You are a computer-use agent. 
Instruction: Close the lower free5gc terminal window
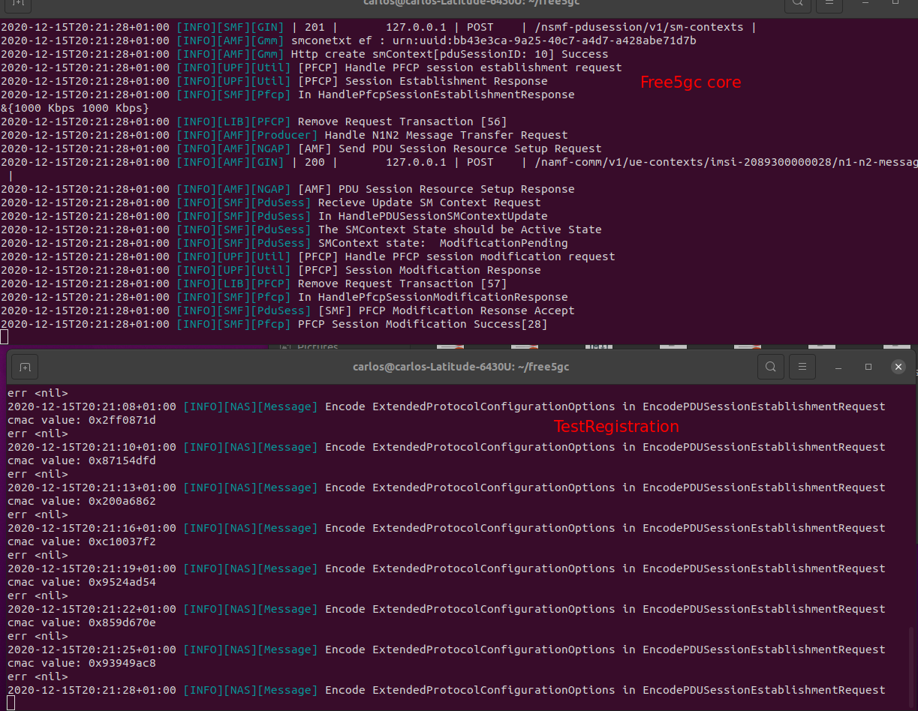pos(898,367)
